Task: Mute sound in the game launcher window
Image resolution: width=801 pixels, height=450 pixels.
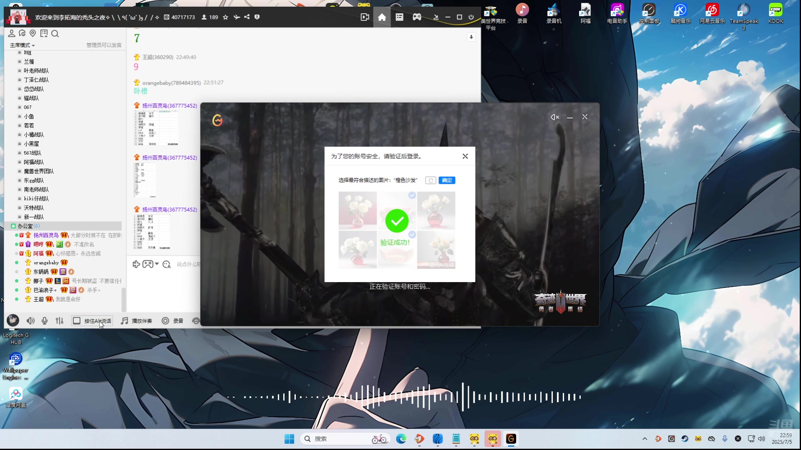Action: click(554, 117)
